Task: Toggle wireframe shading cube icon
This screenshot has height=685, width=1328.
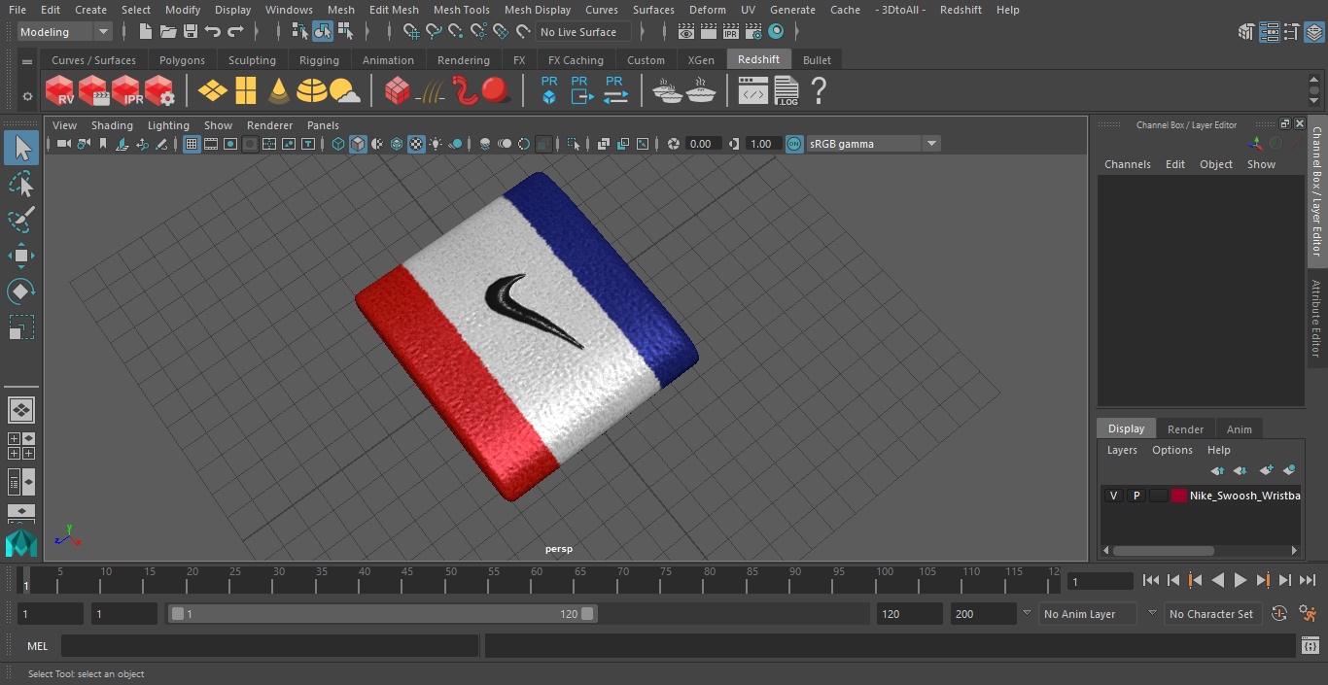Action: (x=338, y=144)
